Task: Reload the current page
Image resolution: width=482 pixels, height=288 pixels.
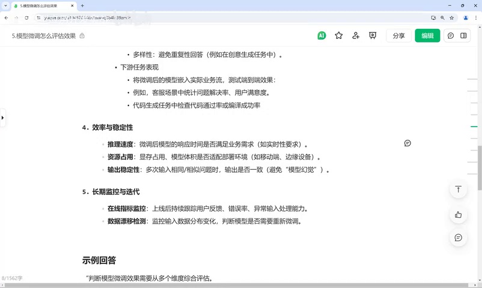Action: click(x=26, y=18)
